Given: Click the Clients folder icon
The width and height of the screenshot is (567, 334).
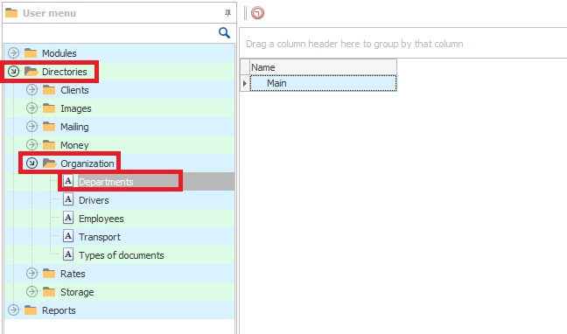Looking at the screenshot, I should 49,90.
